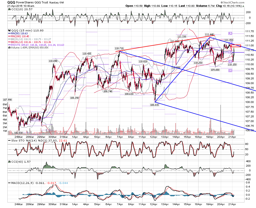Click the Last 110.80 value
The width and height of the screenshot is (256, 208).
tap(186, 6)
